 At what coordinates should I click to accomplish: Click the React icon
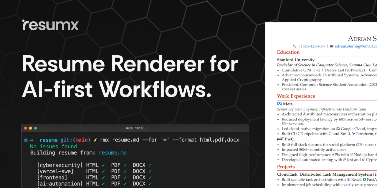pos(348,179)
